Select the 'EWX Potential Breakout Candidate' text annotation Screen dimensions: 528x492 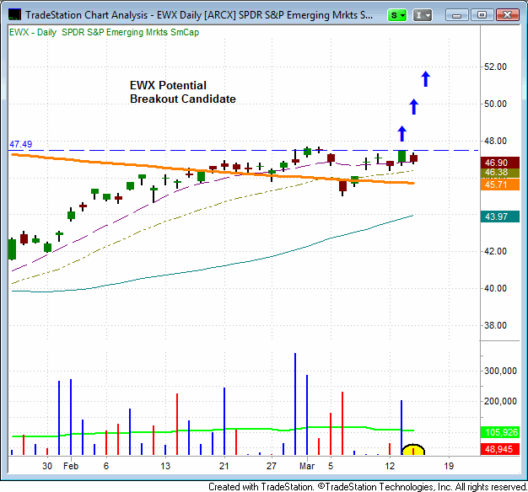pyautogui.click(x=182, y=92)
